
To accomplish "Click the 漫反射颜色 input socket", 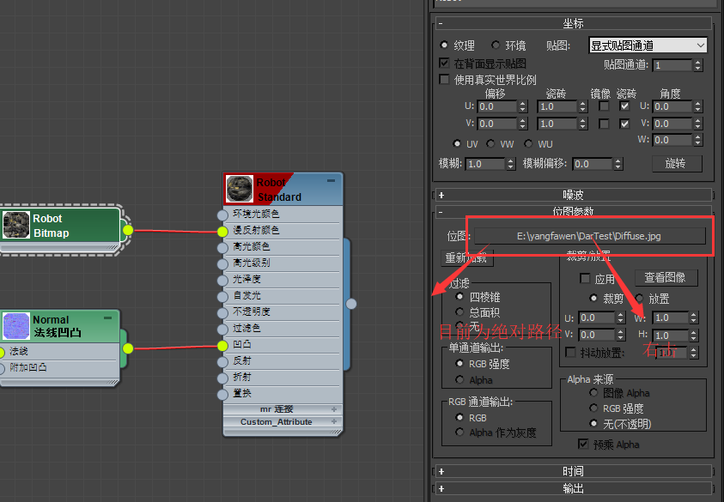I will click(222, 231).
